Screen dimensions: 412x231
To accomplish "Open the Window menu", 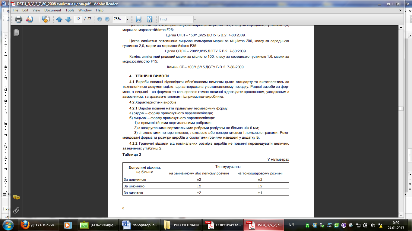I will (x=85, y=10).
